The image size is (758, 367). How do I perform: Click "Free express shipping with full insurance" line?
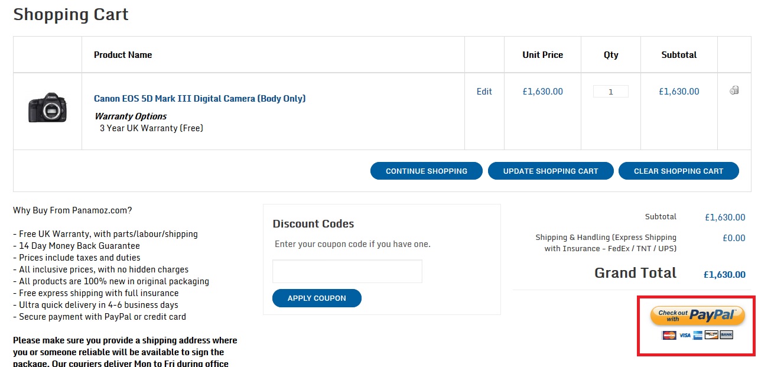[96, 293]
